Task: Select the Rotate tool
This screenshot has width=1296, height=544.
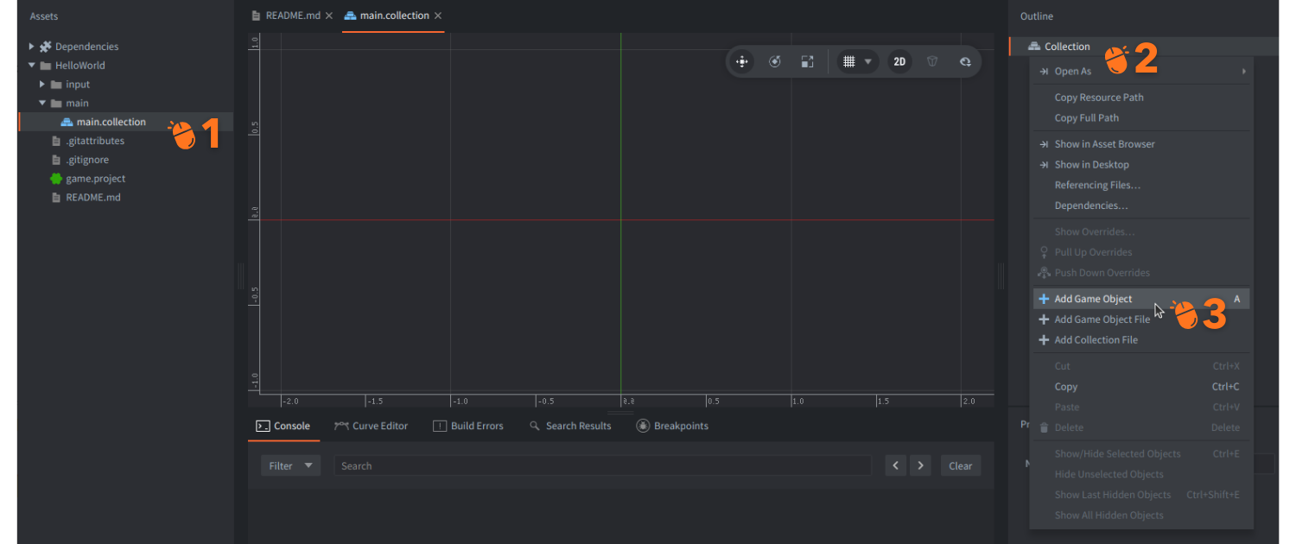Action: pos(775,61)
